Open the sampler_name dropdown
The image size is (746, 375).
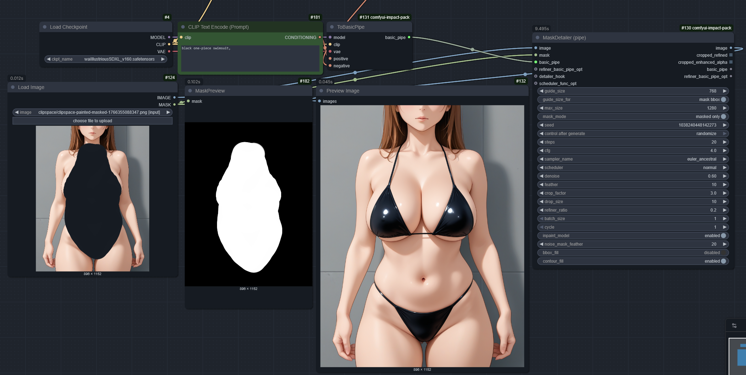click(633, 159)
